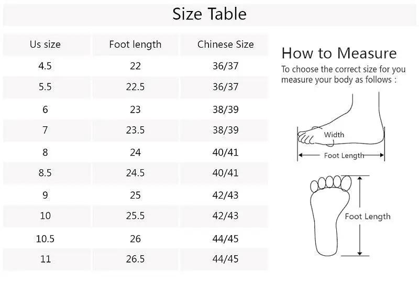Click the Size Table title
This screenshot has height=295, width=419.
tap(209, 14)
